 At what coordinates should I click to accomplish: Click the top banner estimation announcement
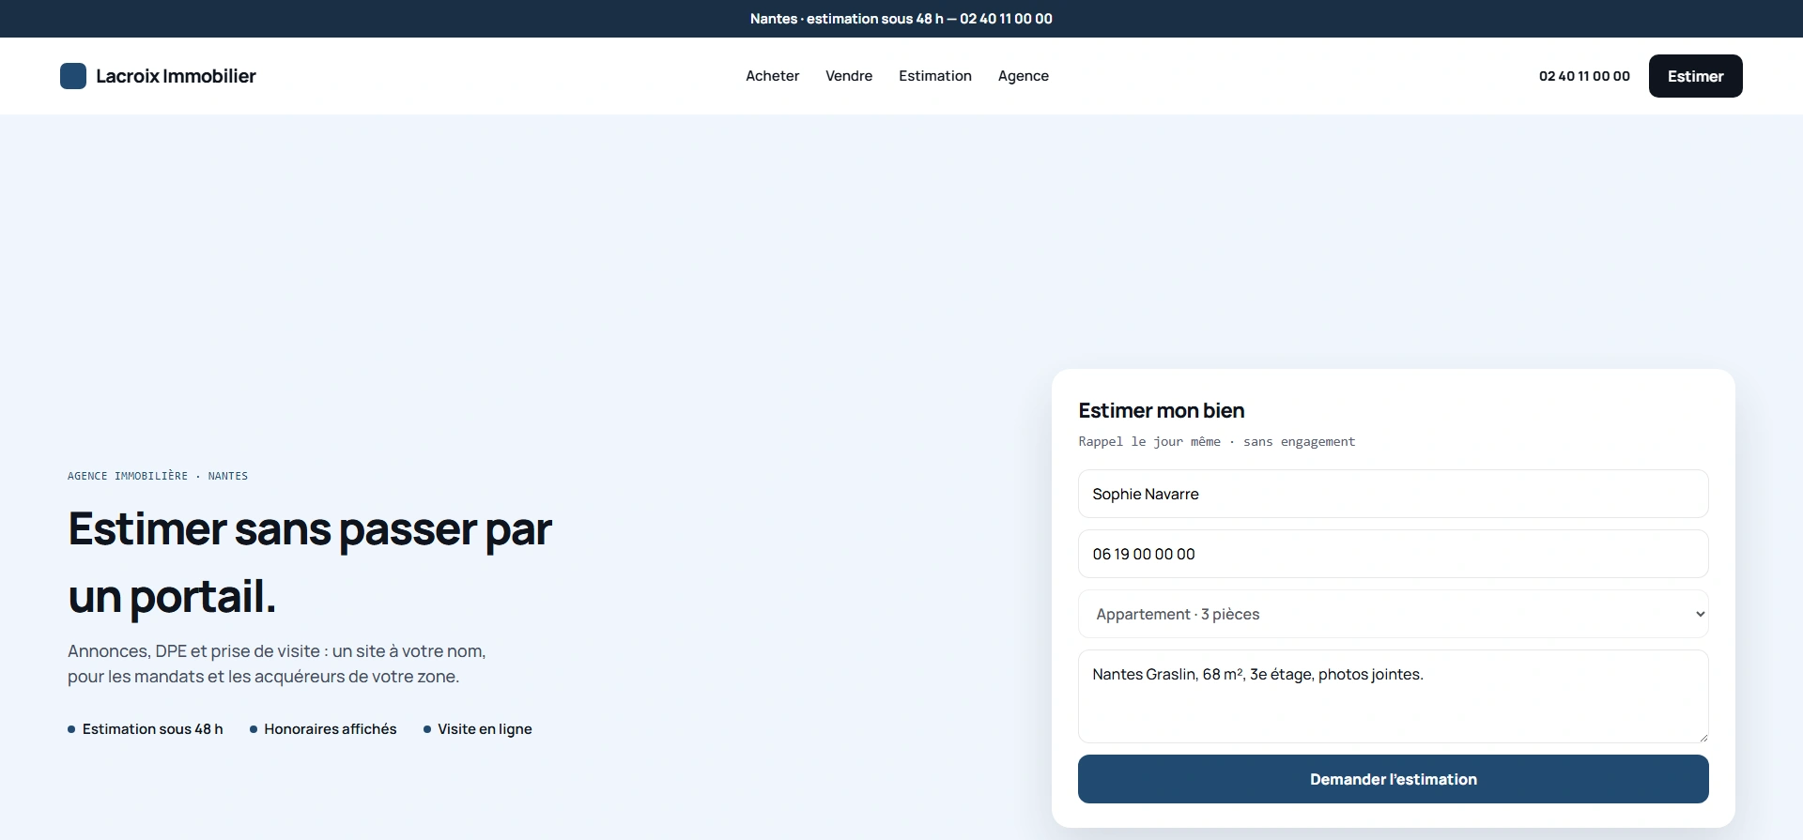coord(901,19)
